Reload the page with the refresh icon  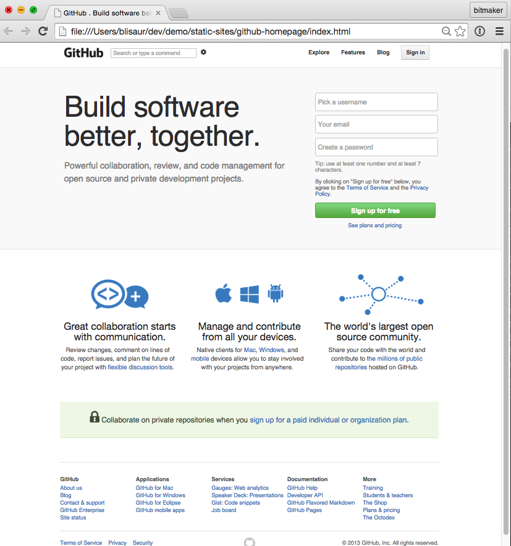[43, 31]
